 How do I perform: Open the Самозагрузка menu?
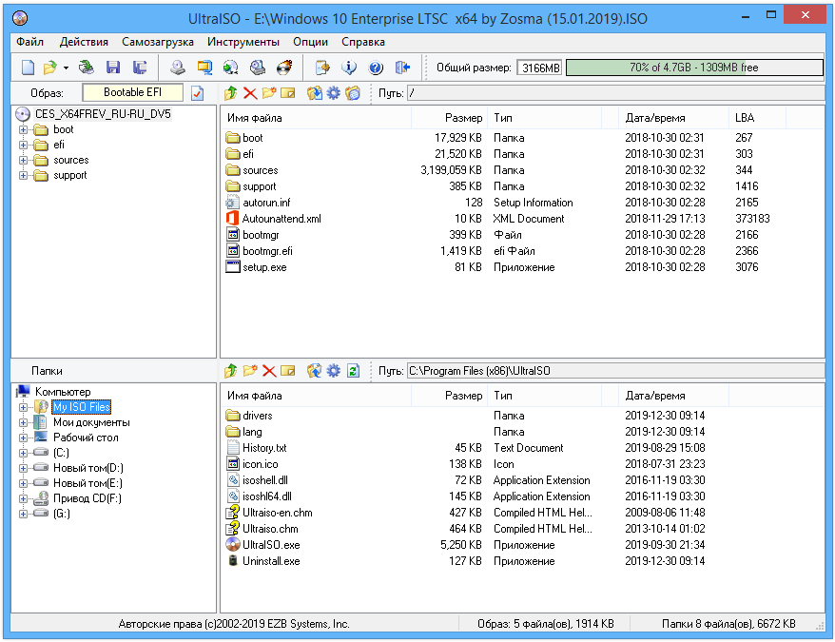point(158,42)
